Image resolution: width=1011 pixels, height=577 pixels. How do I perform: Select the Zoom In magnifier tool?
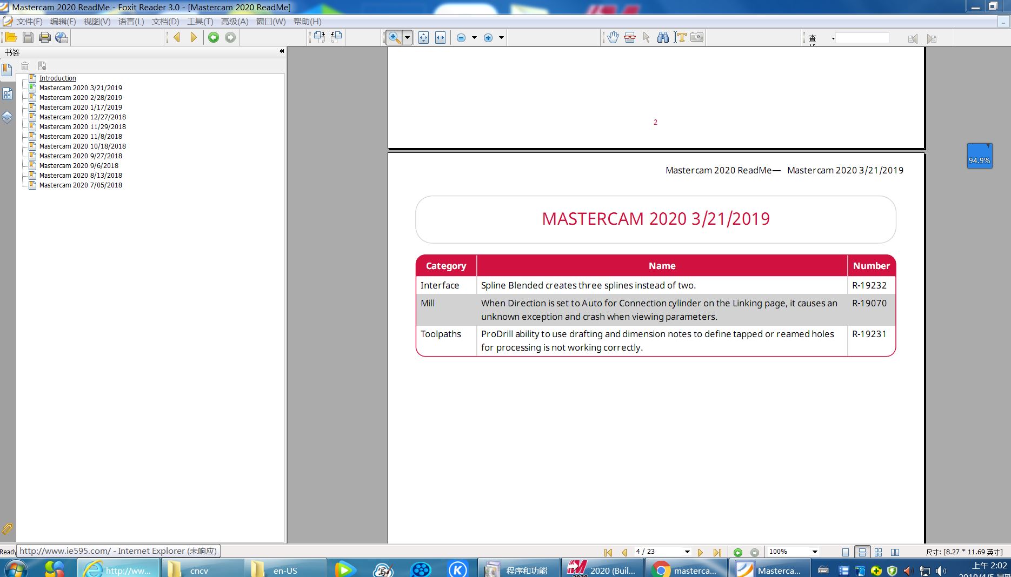pos(395,37)
